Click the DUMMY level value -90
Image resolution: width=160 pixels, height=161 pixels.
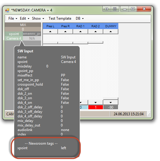coord(110,107)
